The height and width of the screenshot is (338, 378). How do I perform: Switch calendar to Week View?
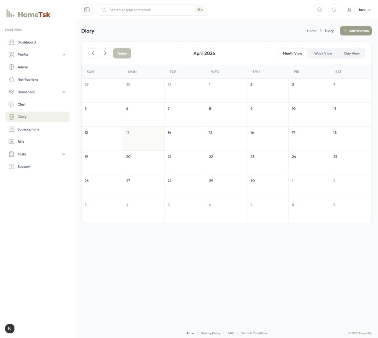323,53
